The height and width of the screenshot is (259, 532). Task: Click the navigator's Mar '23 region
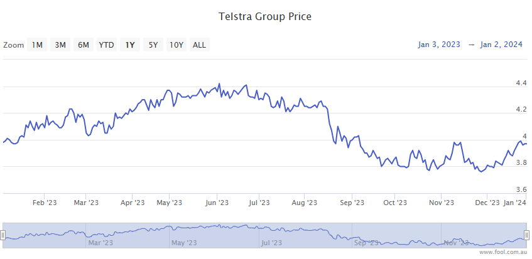click(100, 242)
